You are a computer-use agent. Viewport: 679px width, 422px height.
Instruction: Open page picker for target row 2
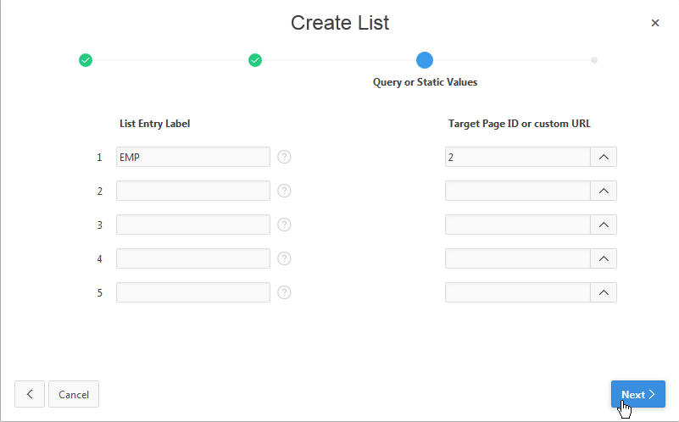click(604, 191)
